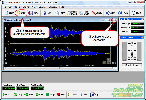Open the Help menu

[62, 7]
